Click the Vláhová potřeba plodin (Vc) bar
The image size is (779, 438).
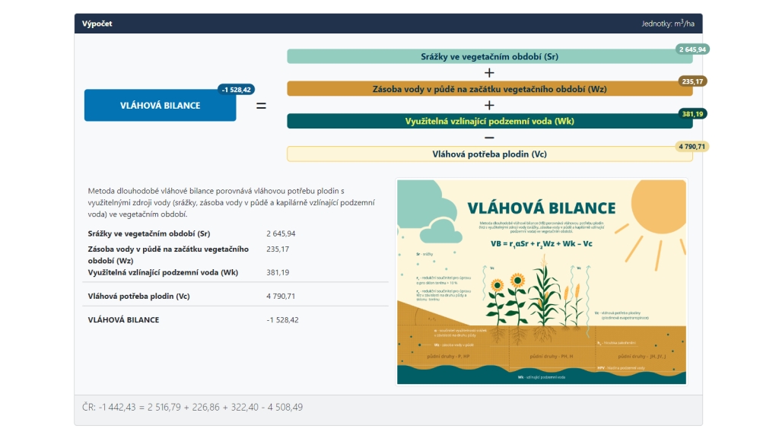(x=489, y=154)
